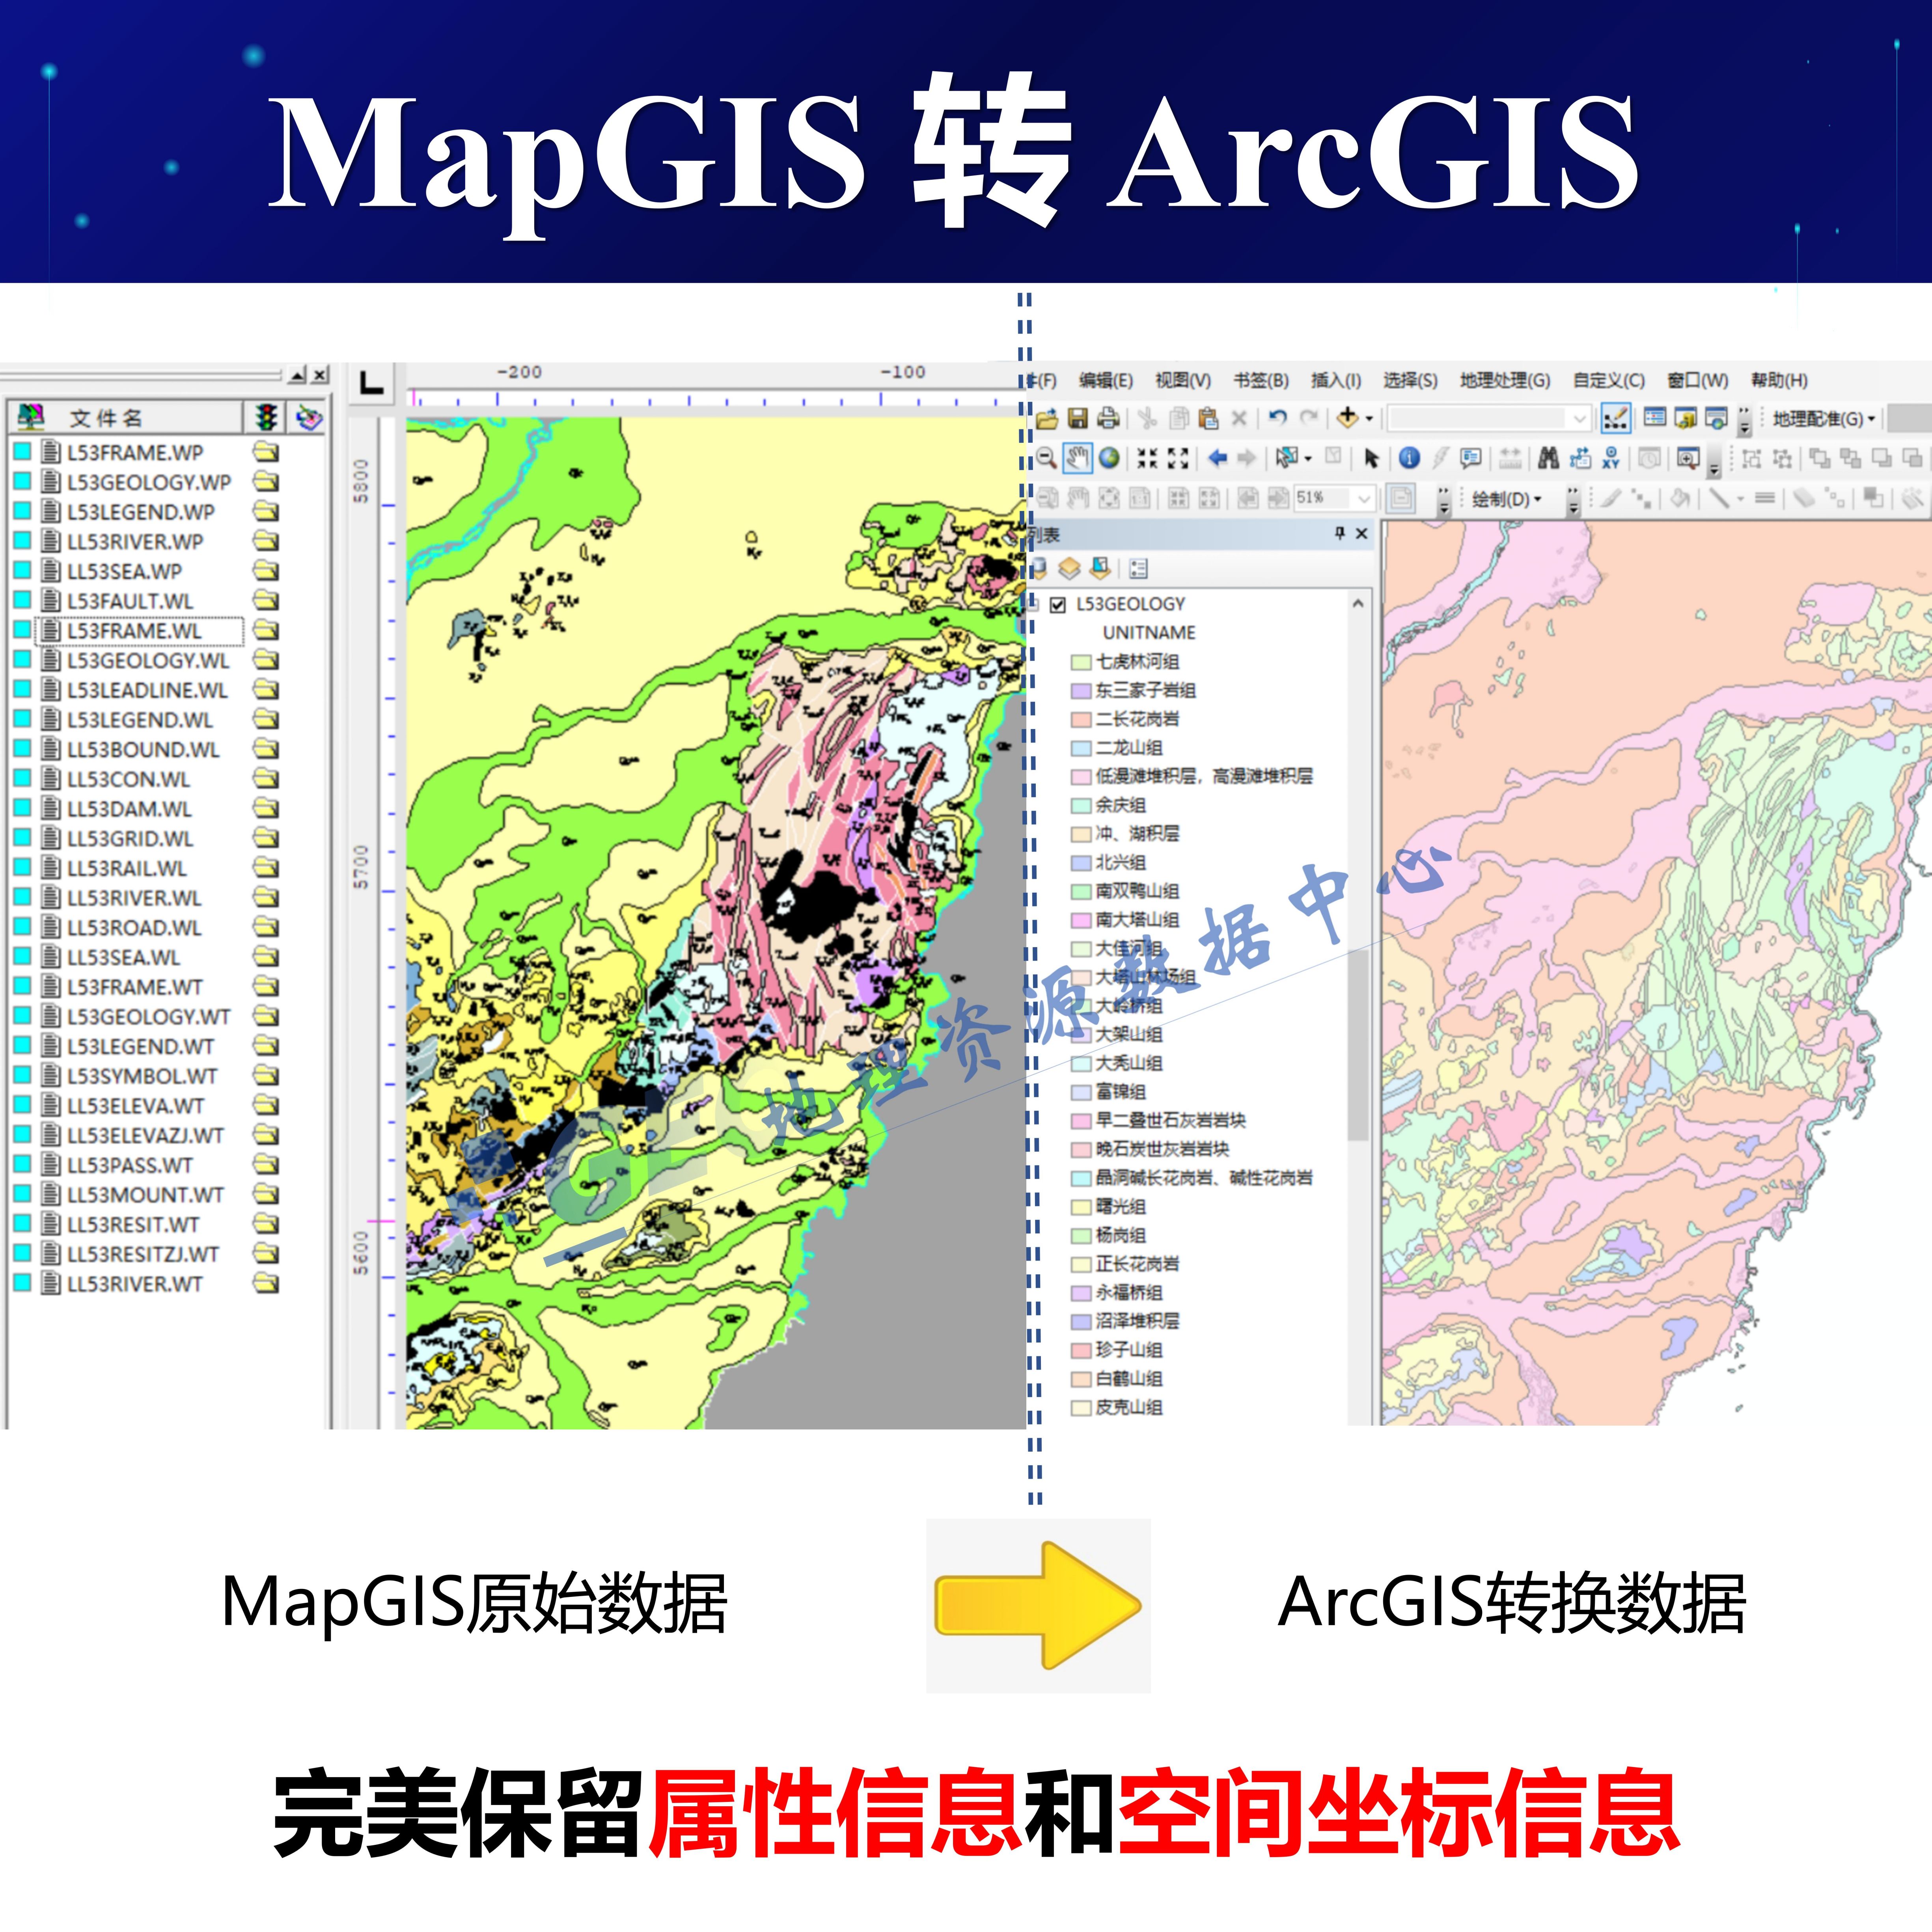Open the Create Viewer Window icon
The height and width of the screenshot is (1932, 1932).
pyautogui.click(x=1688, y=458)
